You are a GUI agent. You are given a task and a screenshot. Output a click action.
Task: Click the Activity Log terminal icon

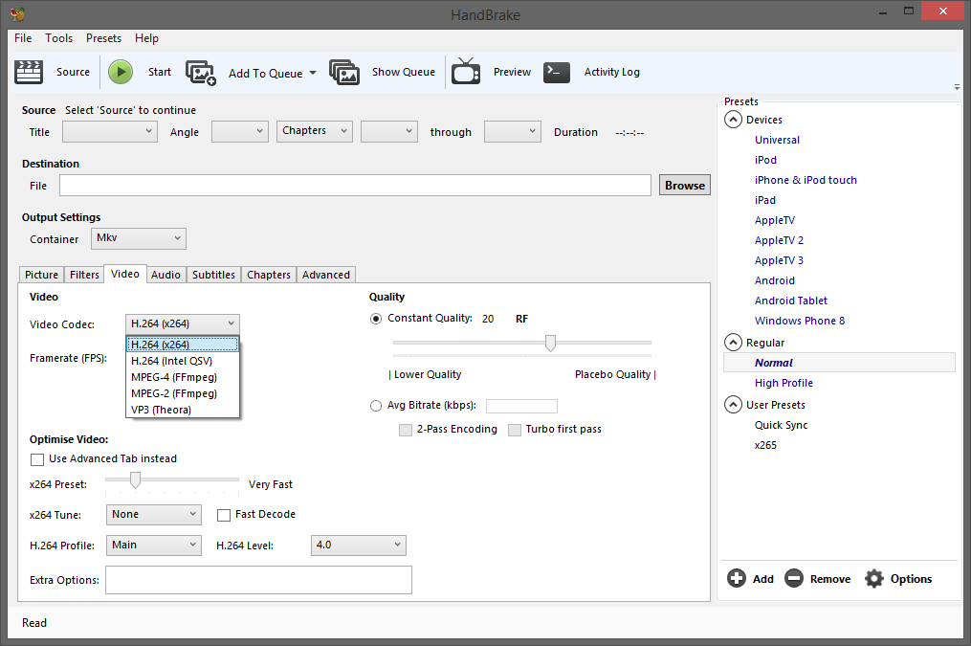[557, 72]
